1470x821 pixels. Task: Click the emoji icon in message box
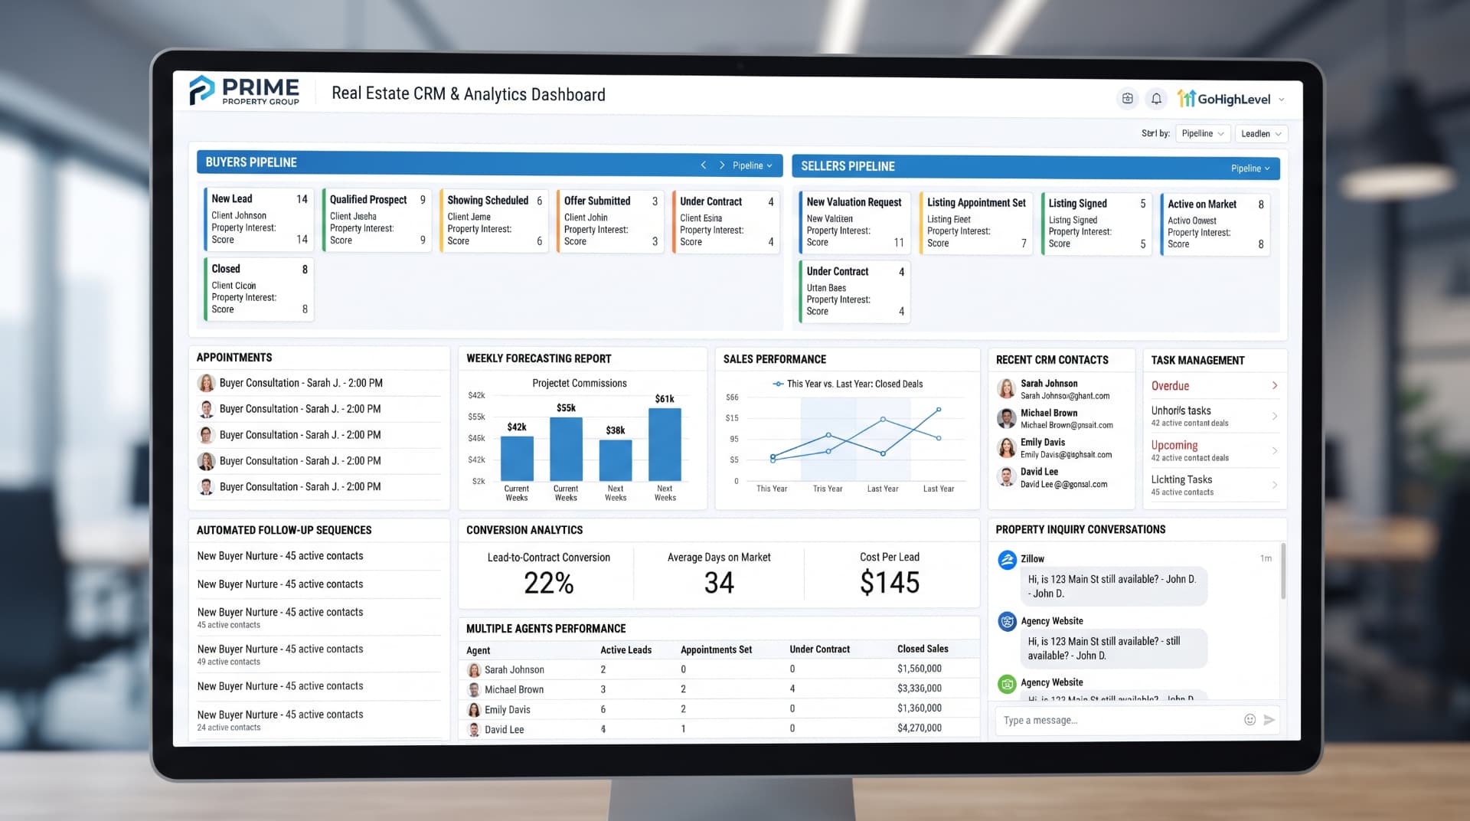pos(1249,719)
